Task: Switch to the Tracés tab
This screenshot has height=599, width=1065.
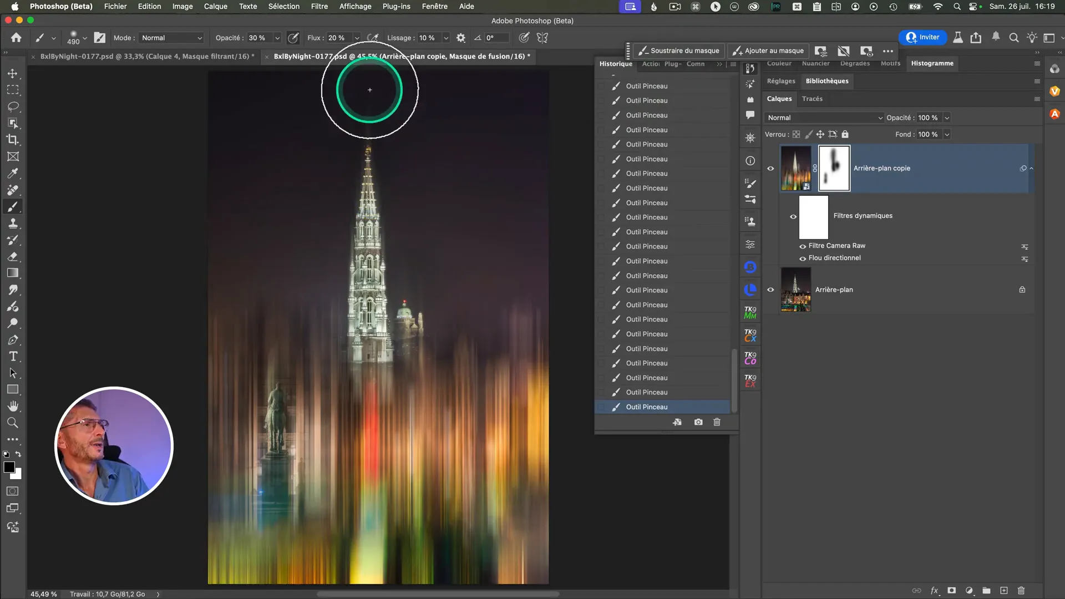Action: tap(812, 99)
